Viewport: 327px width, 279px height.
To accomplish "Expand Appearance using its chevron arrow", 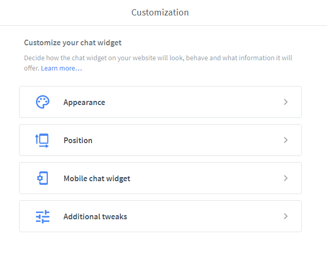I will coord(286,102).
